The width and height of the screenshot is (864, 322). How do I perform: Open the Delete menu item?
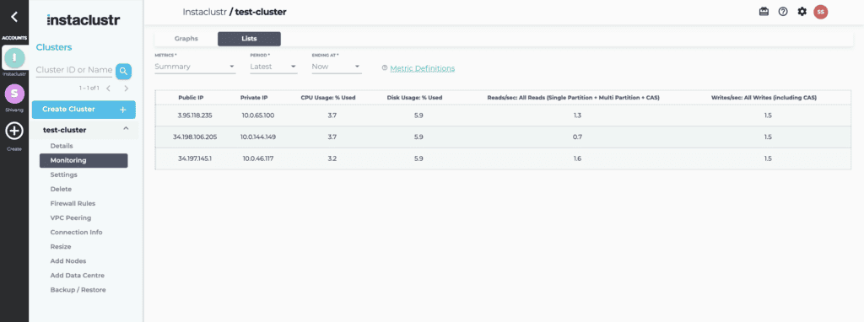click(x=61, y=189)
